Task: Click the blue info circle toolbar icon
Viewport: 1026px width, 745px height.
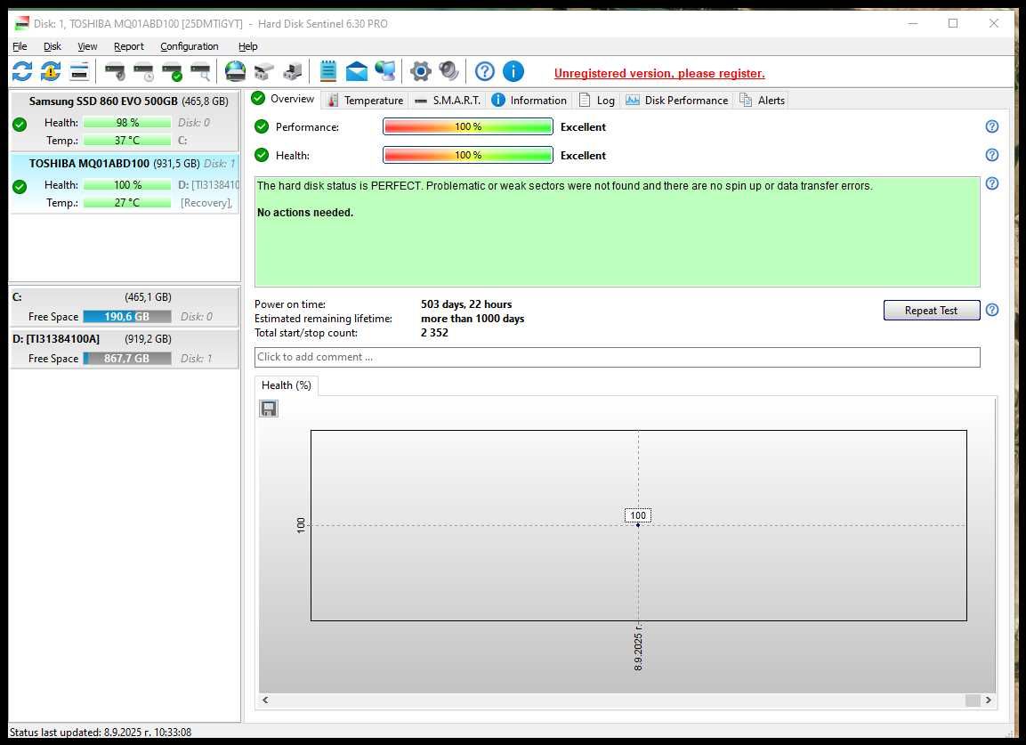Action: tap(513, 71)
